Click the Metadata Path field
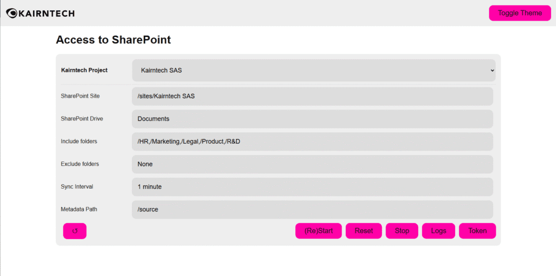This screenshot has height=276, width=556. pyautogui.click(x=312, y=210)
